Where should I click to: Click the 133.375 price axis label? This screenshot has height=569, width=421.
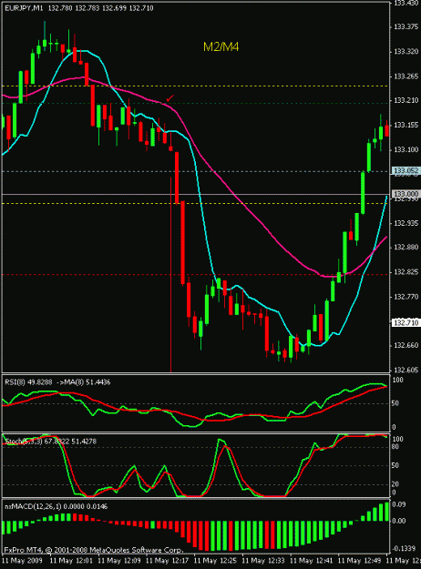point(406,26)
